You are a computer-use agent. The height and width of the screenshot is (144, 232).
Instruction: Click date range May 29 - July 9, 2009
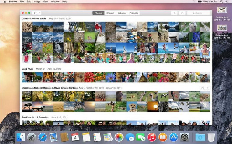pyautogui.click(x=60, y=19)
